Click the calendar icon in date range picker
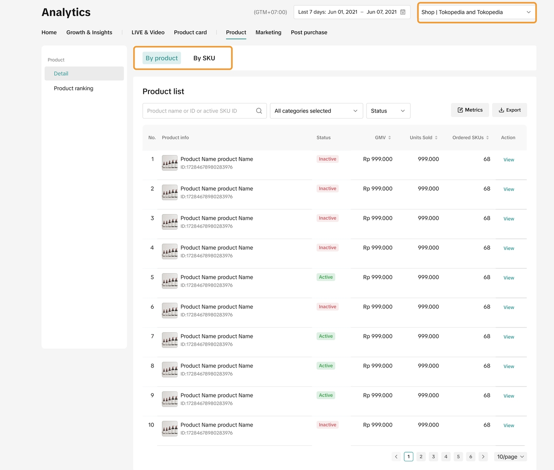554x470 pixels. [x=403, y=12]
